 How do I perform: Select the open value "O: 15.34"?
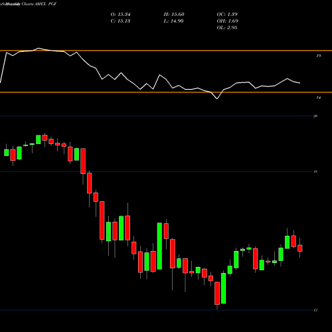click(x=120, y=15)
